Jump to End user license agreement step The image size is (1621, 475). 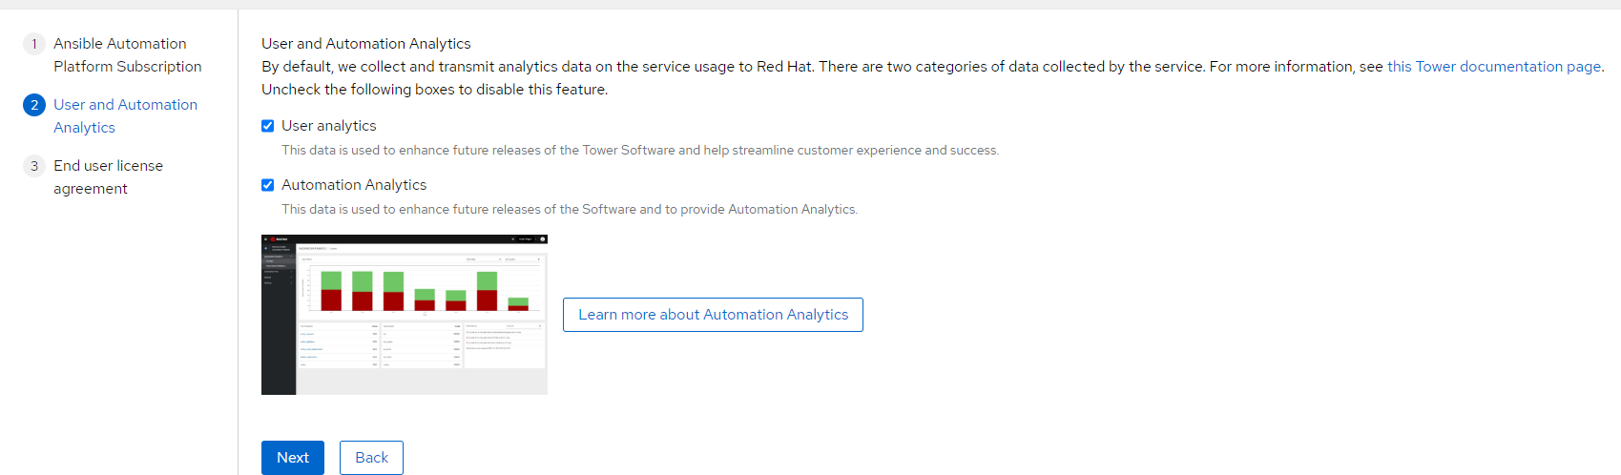coord(108,176)
